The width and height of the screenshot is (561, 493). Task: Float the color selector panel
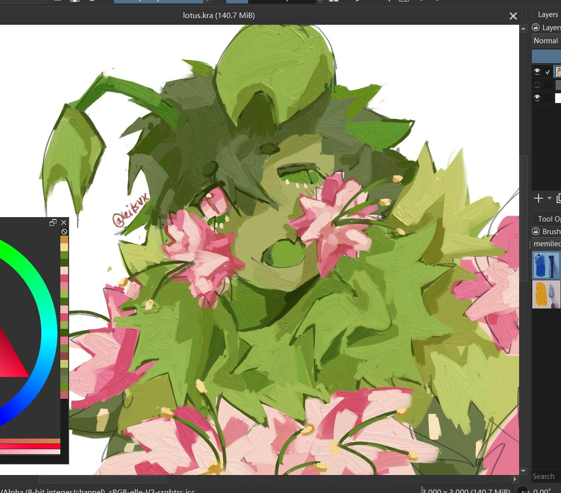pos(53,222)
